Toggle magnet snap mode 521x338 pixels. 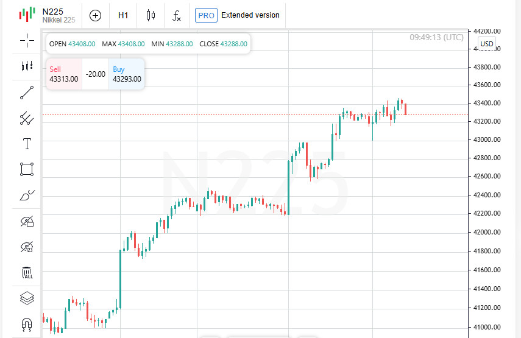tap(27, 323)
